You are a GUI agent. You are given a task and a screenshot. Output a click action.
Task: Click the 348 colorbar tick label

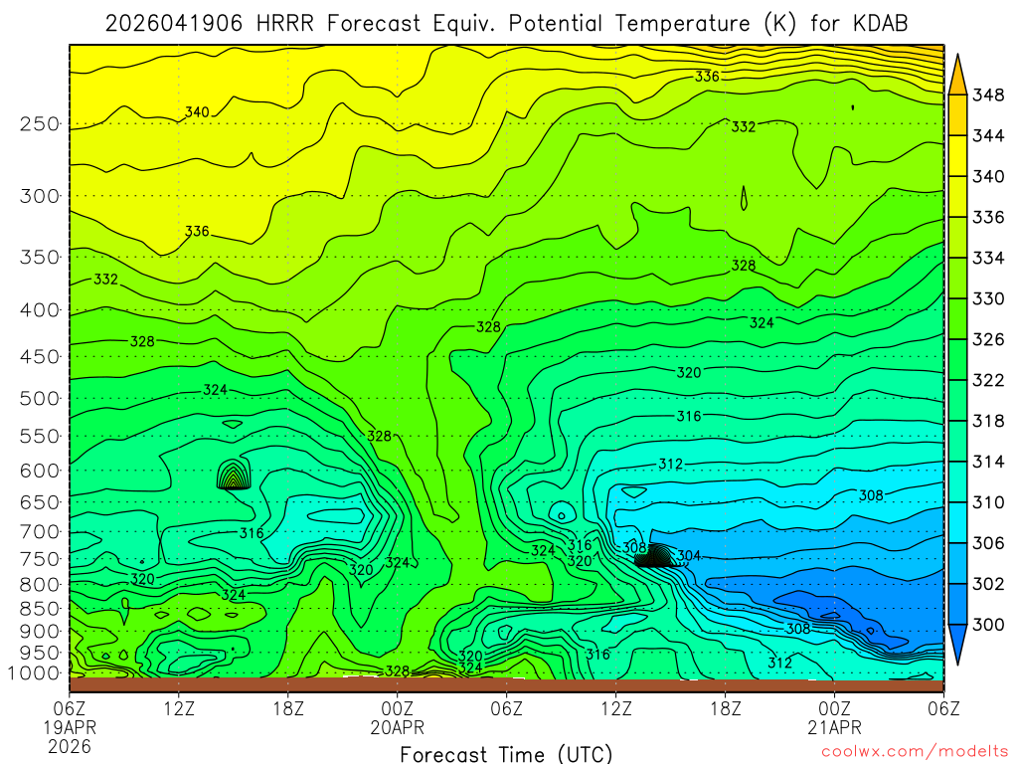coord(987,95)
